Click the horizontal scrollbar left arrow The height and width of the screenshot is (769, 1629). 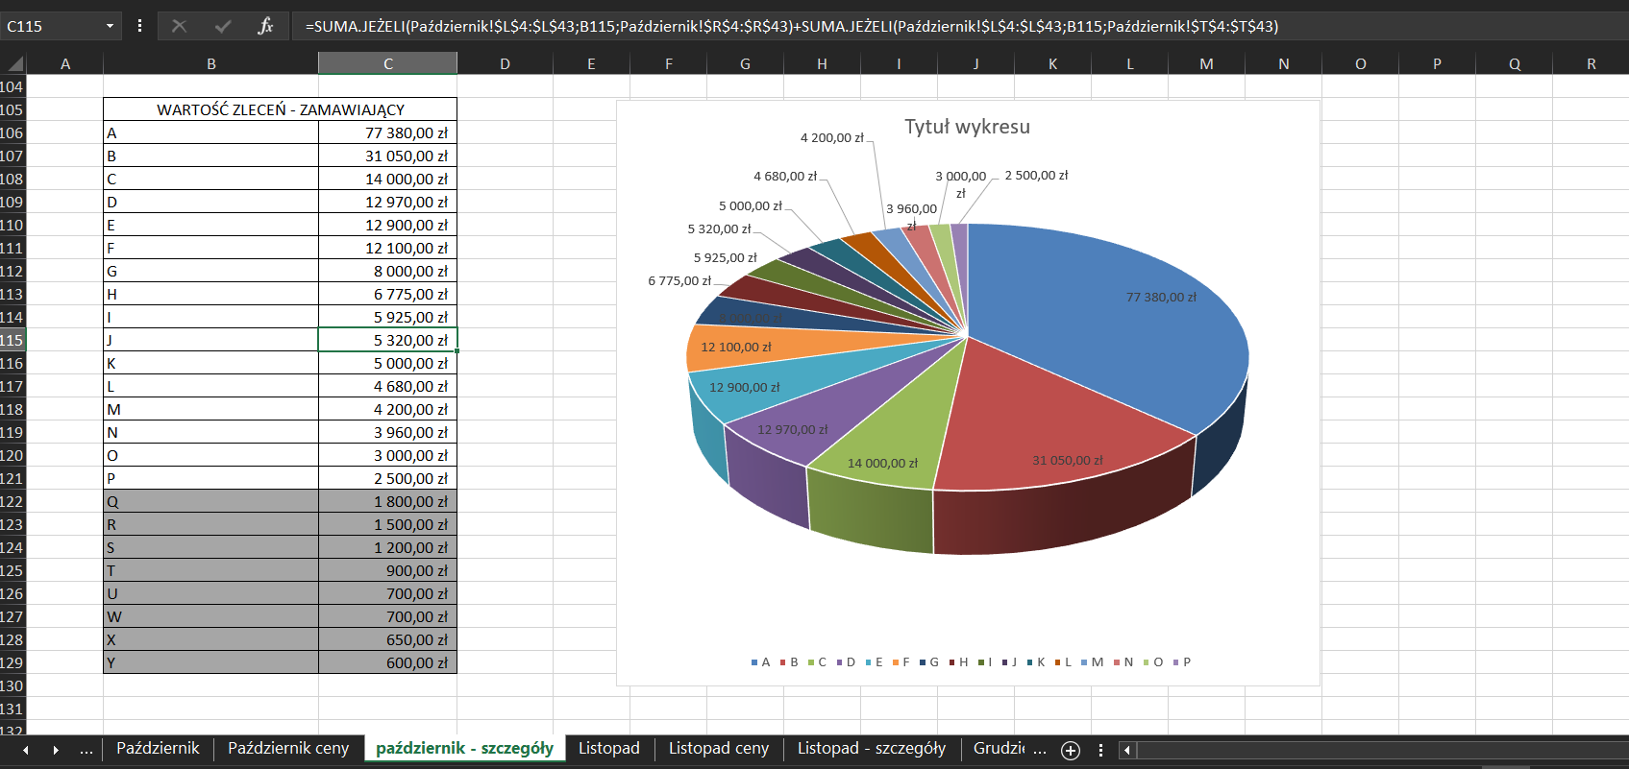[x=1128, y=750]
